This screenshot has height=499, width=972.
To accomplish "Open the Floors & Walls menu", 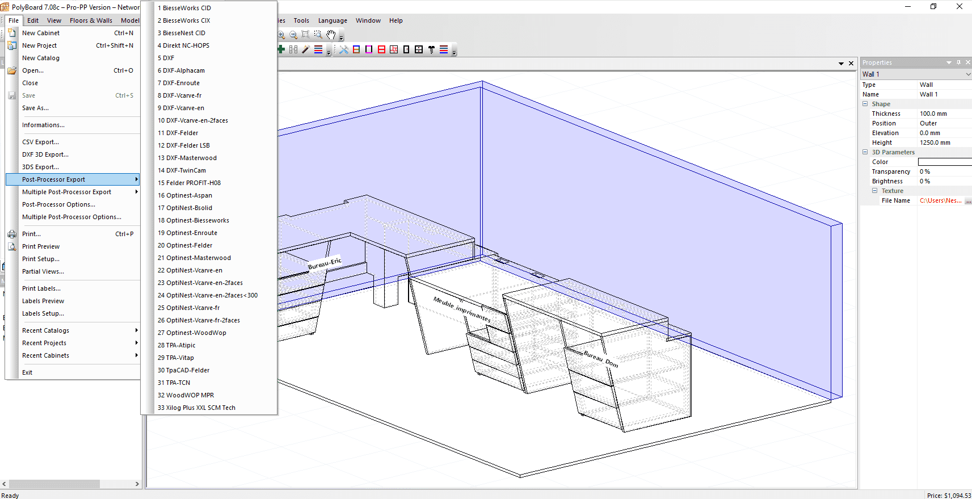I will pos(91,20).
